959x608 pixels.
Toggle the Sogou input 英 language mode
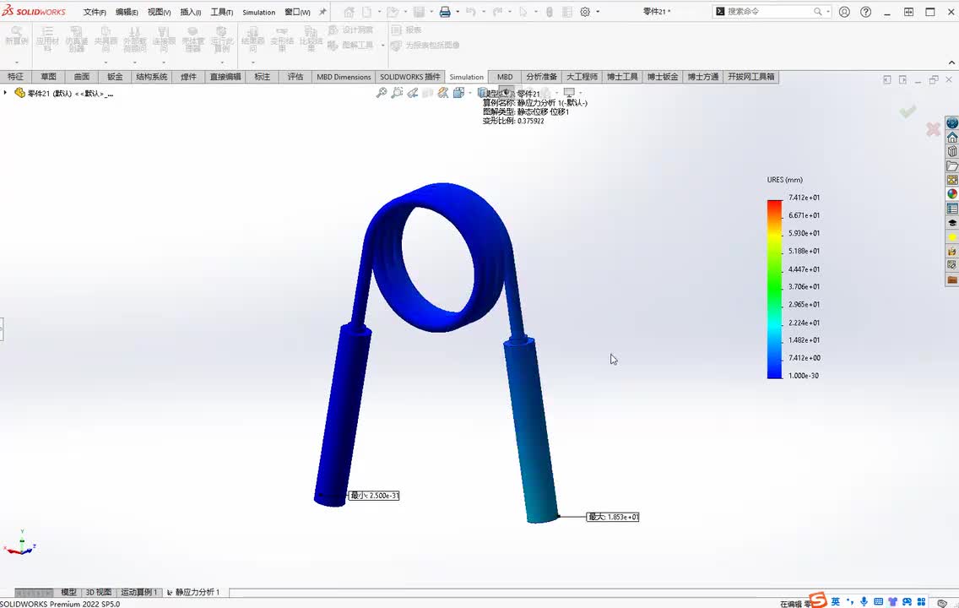836,601
